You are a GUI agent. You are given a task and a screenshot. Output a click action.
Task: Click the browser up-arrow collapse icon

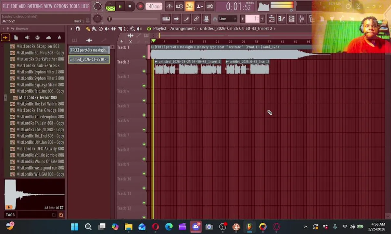[7, 29]
